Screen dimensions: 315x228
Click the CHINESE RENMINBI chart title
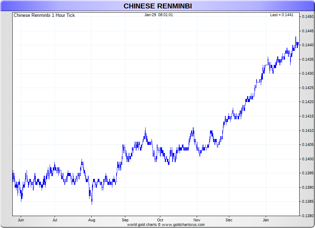click(157, 6)
